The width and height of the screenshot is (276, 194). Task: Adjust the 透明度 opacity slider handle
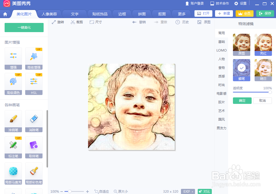click(270, 92)
